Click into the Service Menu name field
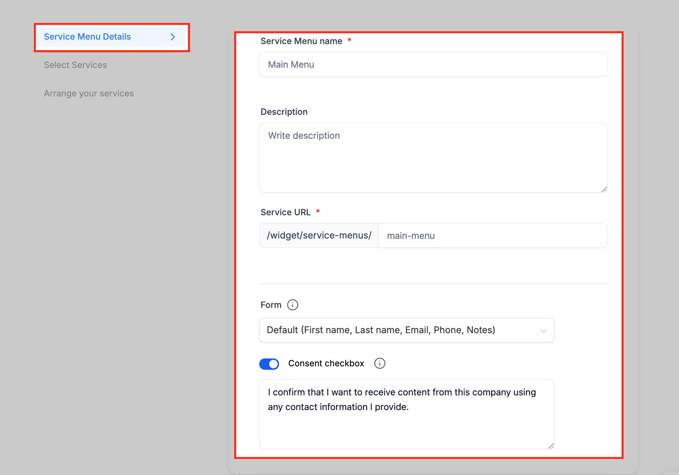 tap(433, 65)
